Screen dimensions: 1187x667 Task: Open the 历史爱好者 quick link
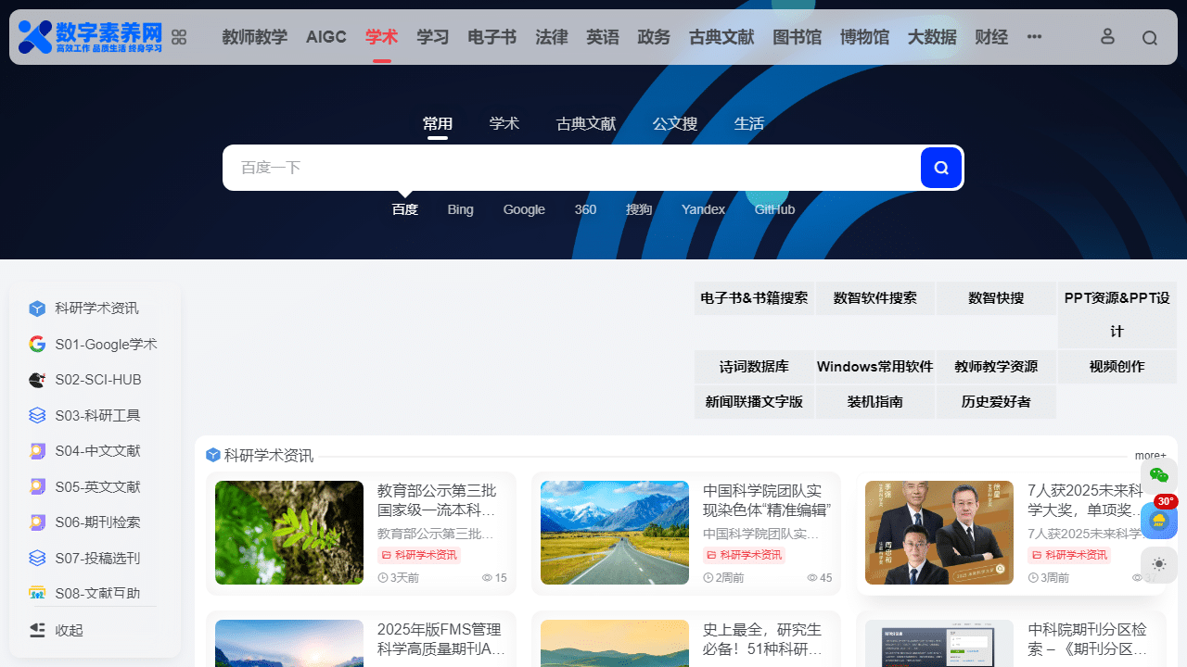[996, 402]
